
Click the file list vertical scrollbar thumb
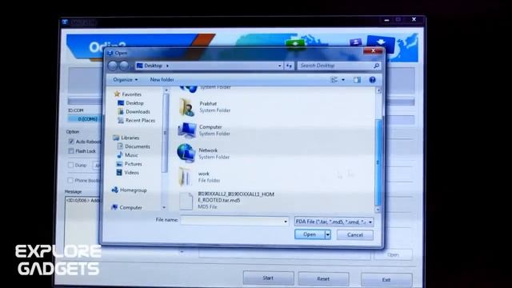378,162
